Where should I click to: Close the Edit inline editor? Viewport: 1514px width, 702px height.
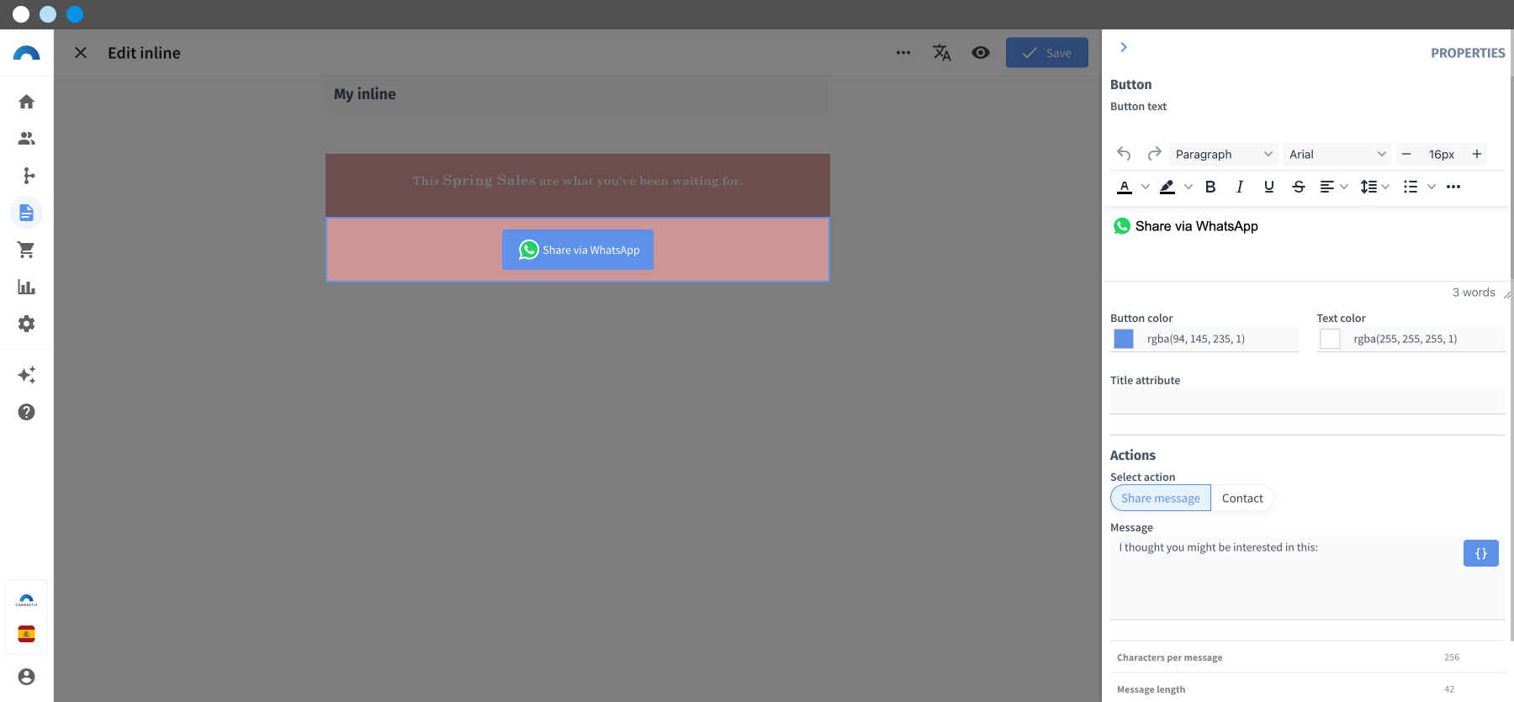81,53
